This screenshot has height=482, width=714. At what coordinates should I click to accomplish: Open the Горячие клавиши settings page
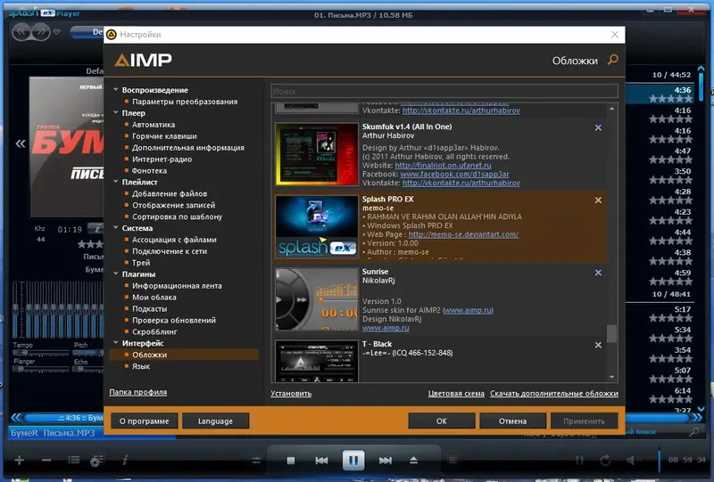coord(164,136)
